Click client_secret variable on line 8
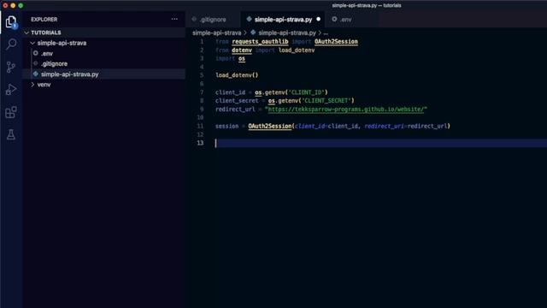Image resolution: width=547 pixels, height=308 pixels. click(x=237, y=101)
